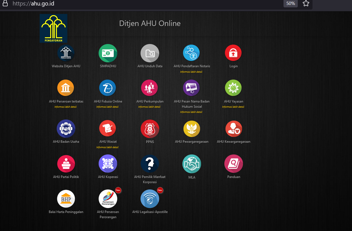Click the AHU Unduh Data text label
352x231 pixels.
150,66
